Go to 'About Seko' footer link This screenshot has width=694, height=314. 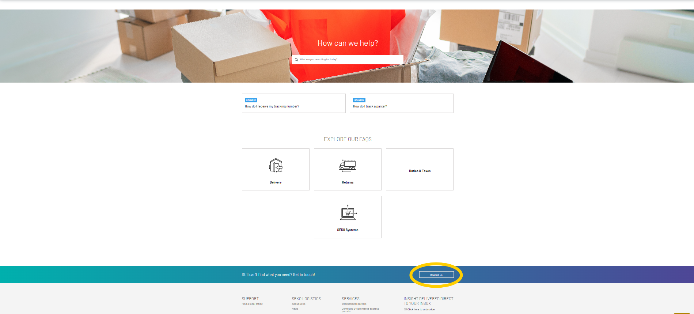pos(298,304)
